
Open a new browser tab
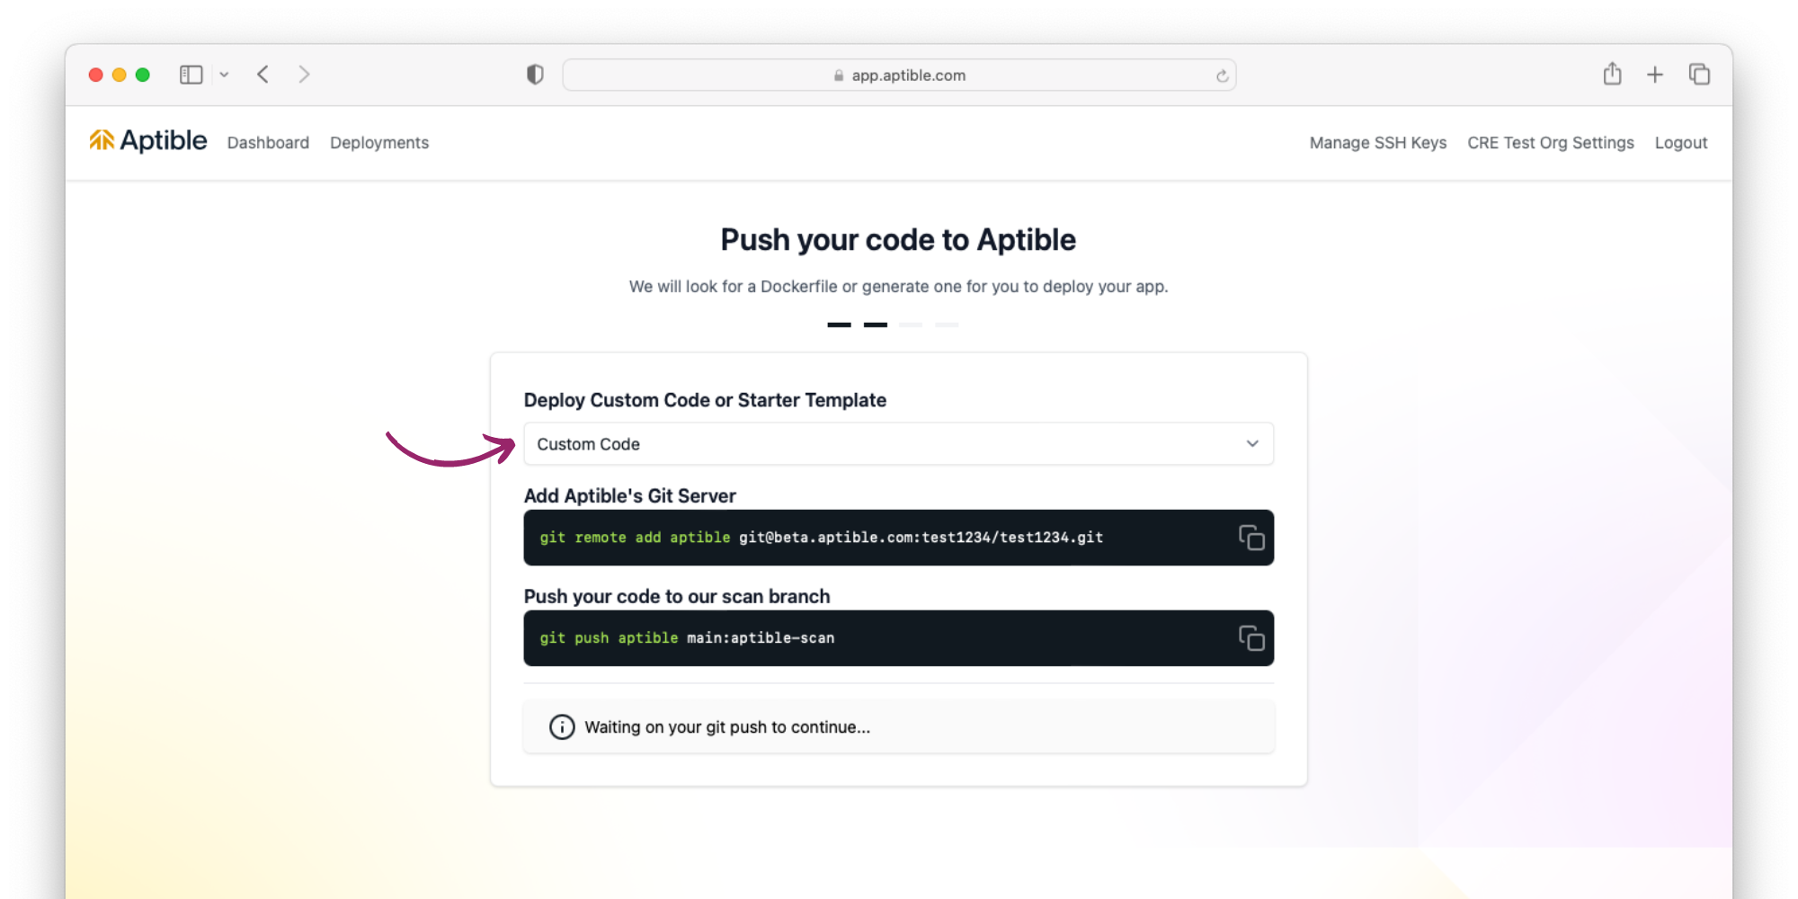tap(1655, 75)
